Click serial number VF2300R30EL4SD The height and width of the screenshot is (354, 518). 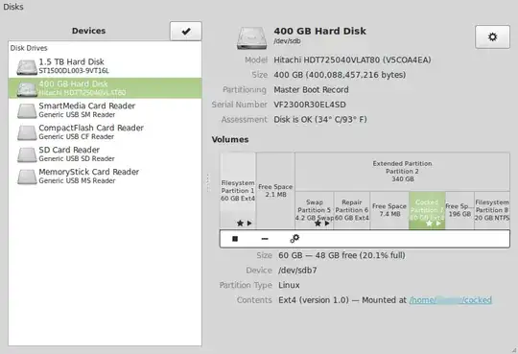310,105
